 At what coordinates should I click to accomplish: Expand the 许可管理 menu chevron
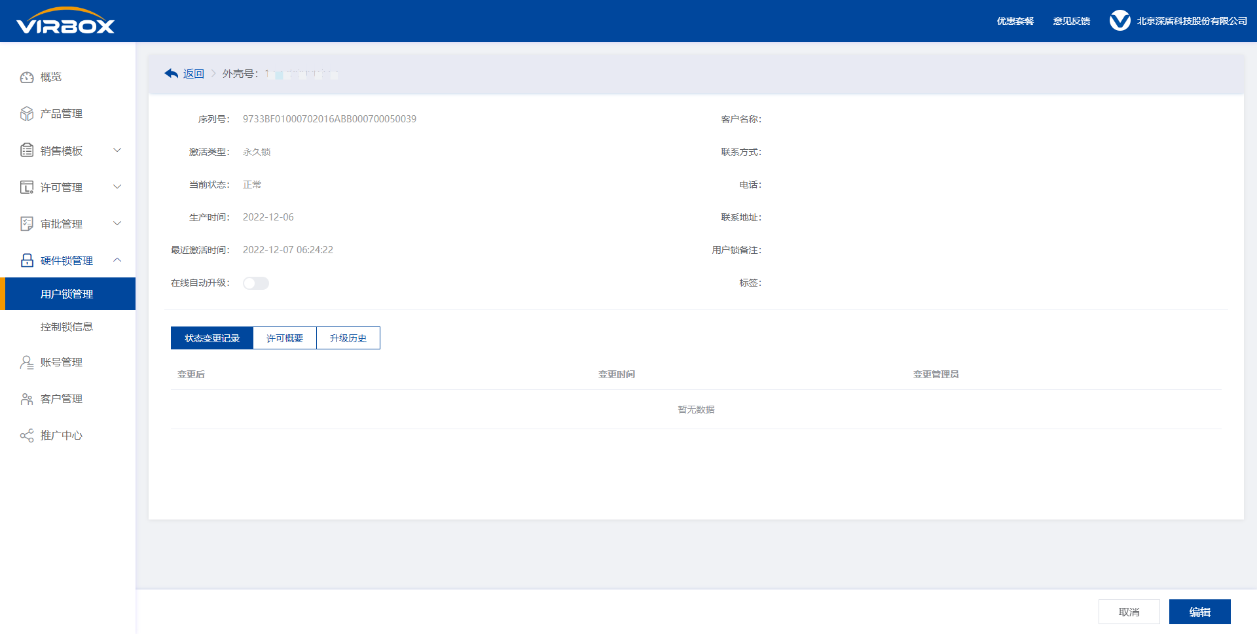117,187
